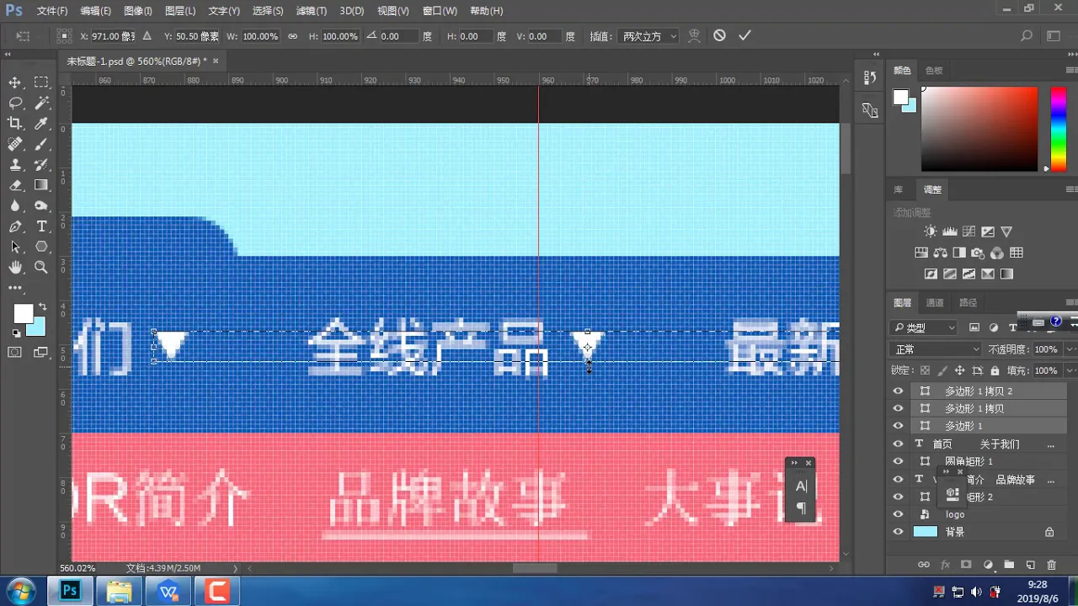The image size is (1078, 606).
Task: Add a Curves adjustment
Action: click(x=969, y=231)
